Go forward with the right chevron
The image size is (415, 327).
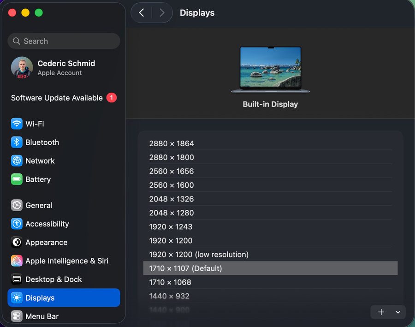(162, 13)
